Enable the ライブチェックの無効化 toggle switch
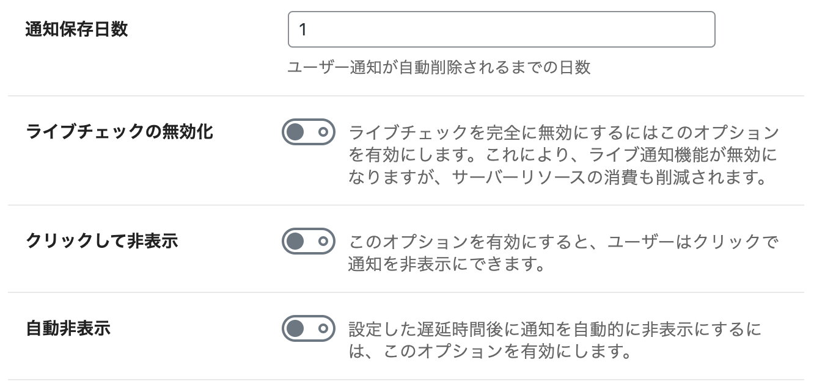Viewport: 814px width, 387px height. [x=309, y=132]
